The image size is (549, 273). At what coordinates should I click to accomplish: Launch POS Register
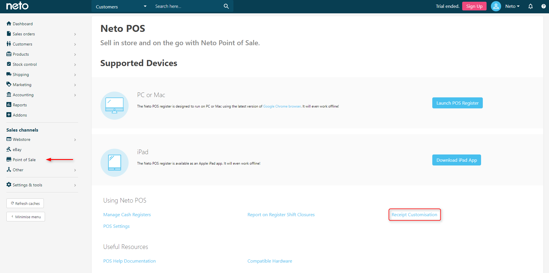tap(457, 103)
